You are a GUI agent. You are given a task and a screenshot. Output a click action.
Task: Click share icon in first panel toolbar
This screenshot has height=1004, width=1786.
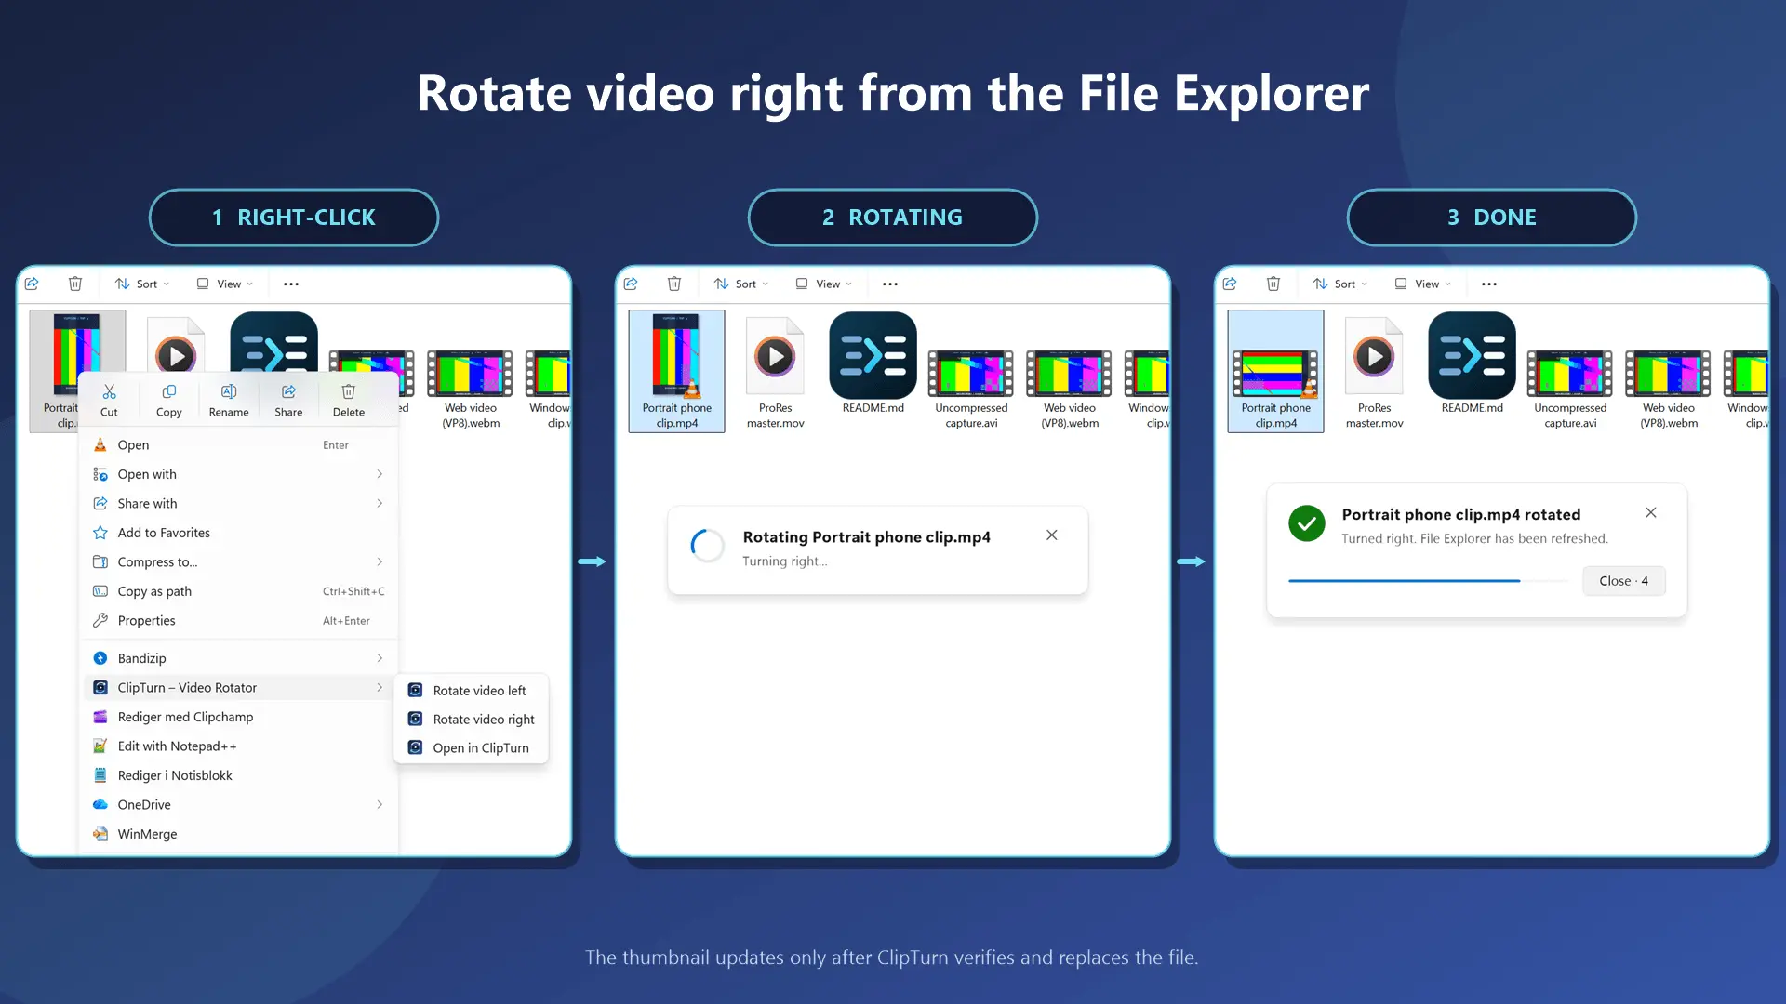pyautogui.click(x=32, y=284)
